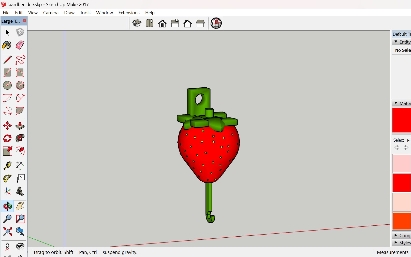Open the Extensions menu
The image size is (411, 257).
click(129, 13)
